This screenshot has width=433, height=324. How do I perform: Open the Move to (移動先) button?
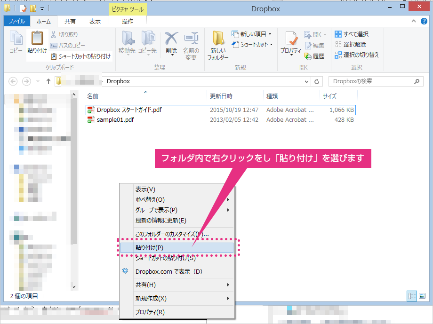coord(127,43)
